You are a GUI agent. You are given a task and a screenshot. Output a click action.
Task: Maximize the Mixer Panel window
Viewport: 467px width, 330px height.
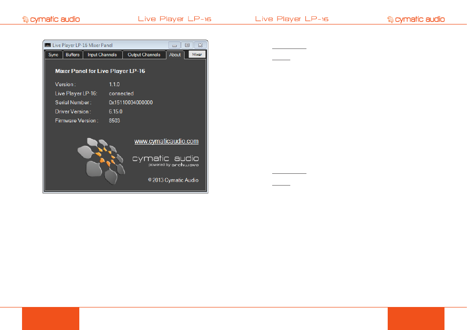pyautogui.click(x=187, y=45)
